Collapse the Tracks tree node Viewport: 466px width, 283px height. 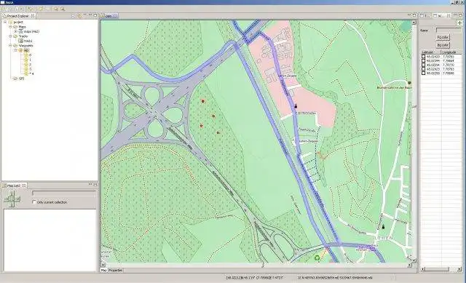pyautogui.click(x=10, y=36)
